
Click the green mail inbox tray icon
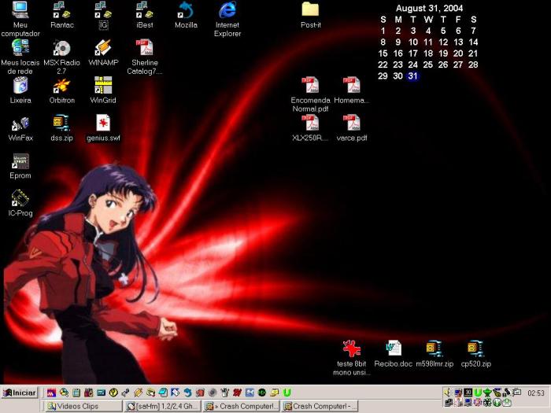[507, 403]
